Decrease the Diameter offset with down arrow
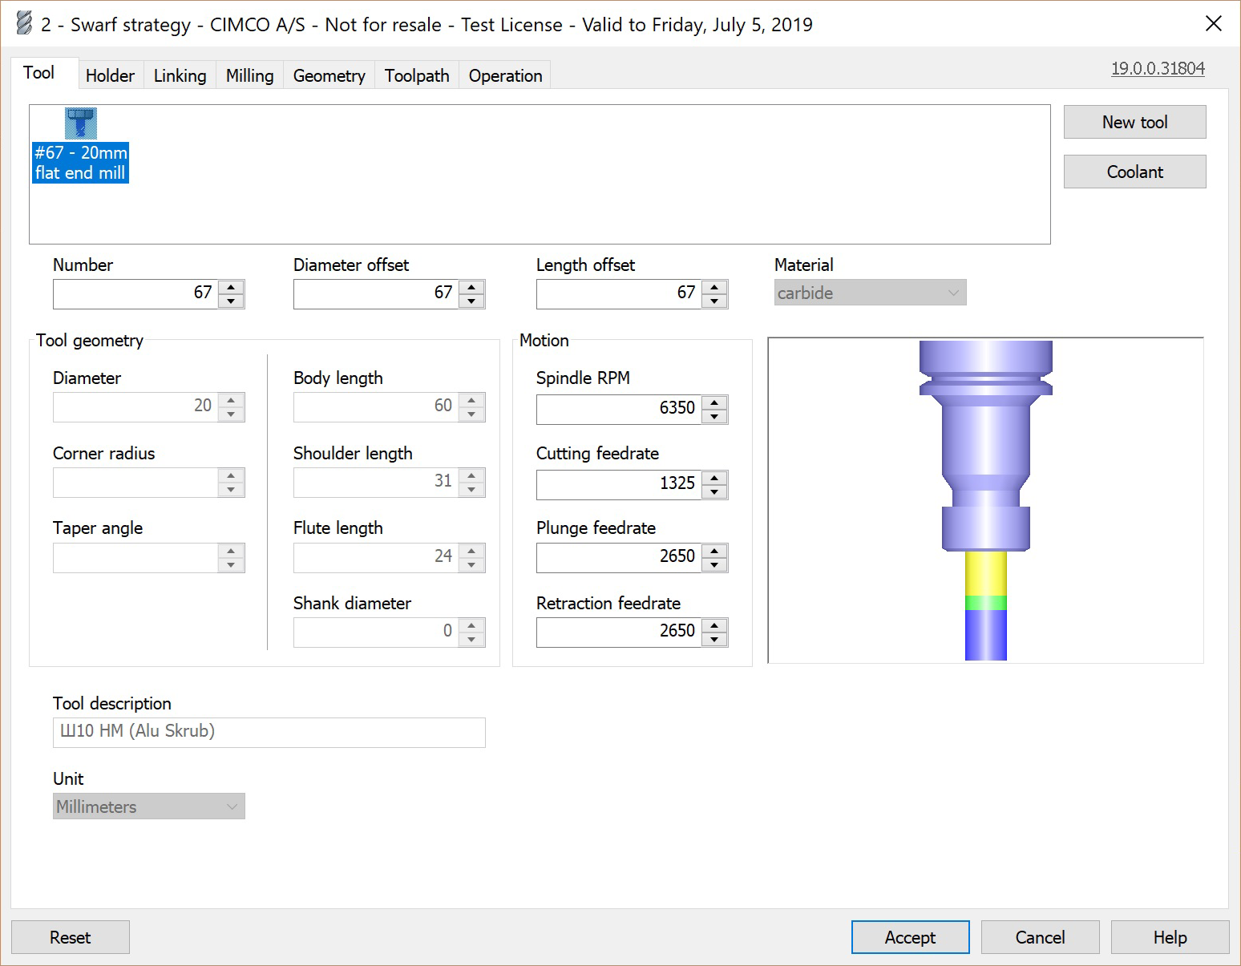This screenshot has height=966, width=1241. coord(471,301)
